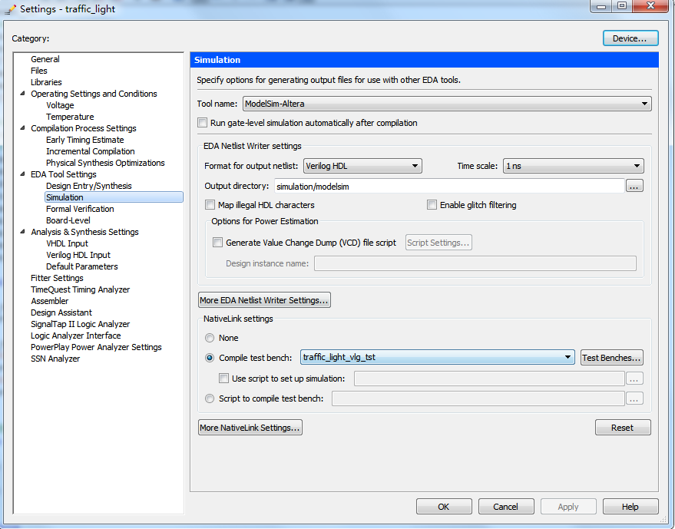675x529 pixels.
Task: Open More NativeLink Settings dialog
Action: point(250,428)
